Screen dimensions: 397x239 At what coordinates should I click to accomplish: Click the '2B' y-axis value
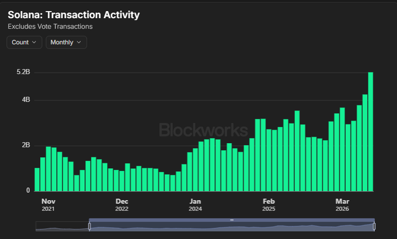pyautogui.click(x=26, y=145)
